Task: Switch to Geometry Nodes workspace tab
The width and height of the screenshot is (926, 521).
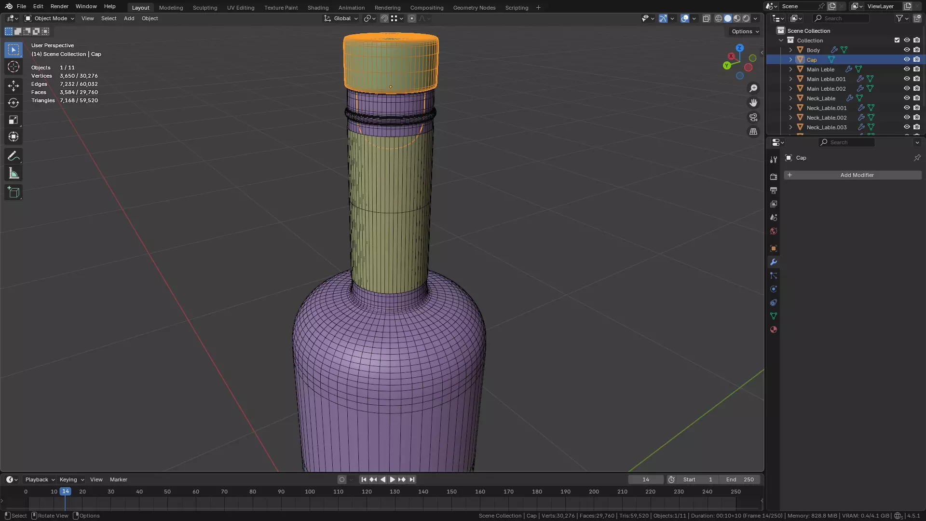Action: coord(474,8)
